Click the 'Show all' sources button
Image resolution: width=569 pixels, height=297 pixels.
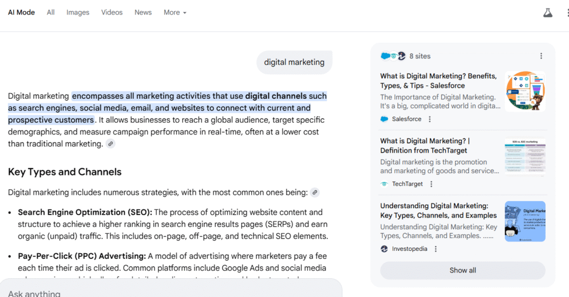[462, 270]
